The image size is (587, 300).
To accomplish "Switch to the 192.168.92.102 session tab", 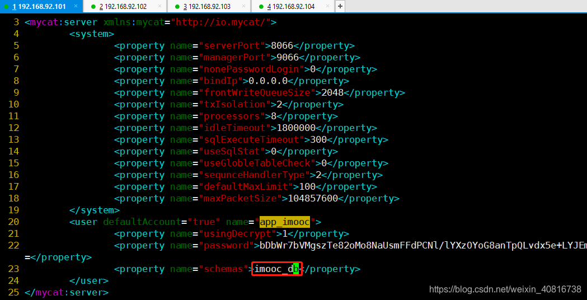I will (x=124, y=6).
